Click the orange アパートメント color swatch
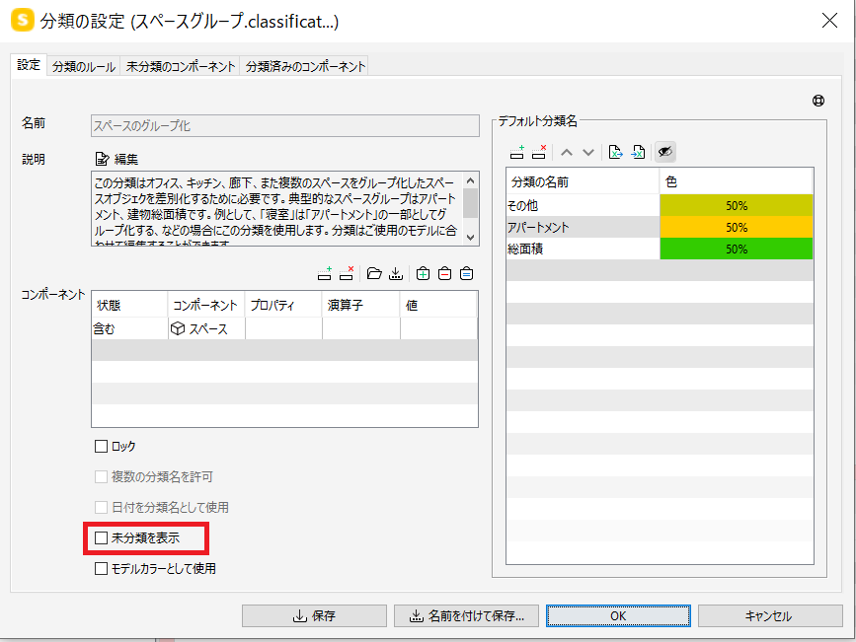This screenshot has height=642, width=856. click(736, 227)
